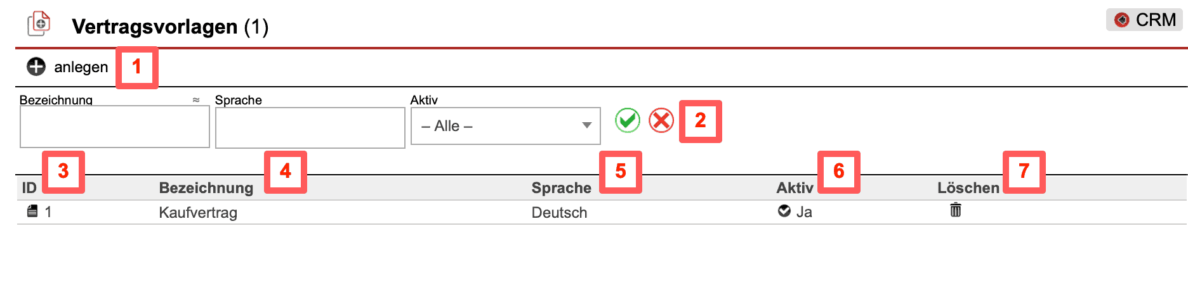This screenshot has width=1188, height=295.
Task: Click the document icon beside ID 1
Action: click(32, 211)
